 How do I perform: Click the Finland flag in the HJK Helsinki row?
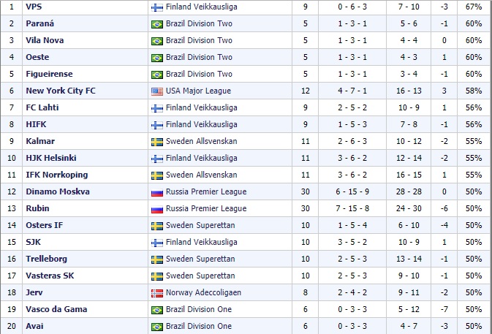pyautogui.click(x=157, y=159)
